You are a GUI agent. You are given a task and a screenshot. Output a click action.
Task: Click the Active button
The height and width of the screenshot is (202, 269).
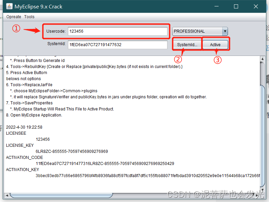(215, 45)
